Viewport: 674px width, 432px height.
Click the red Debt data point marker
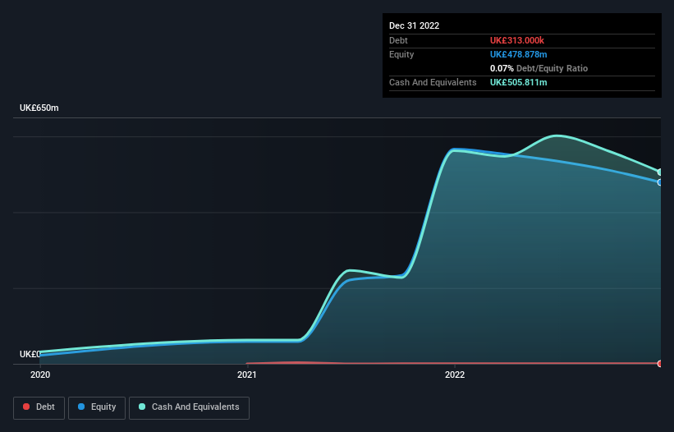point(660,364)
